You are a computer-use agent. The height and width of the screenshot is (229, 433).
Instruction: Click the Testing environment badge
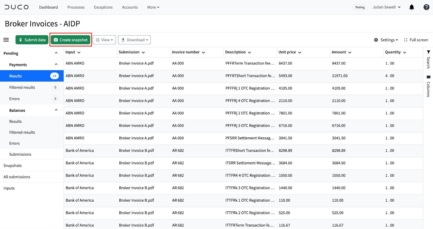tap(360, 7)
